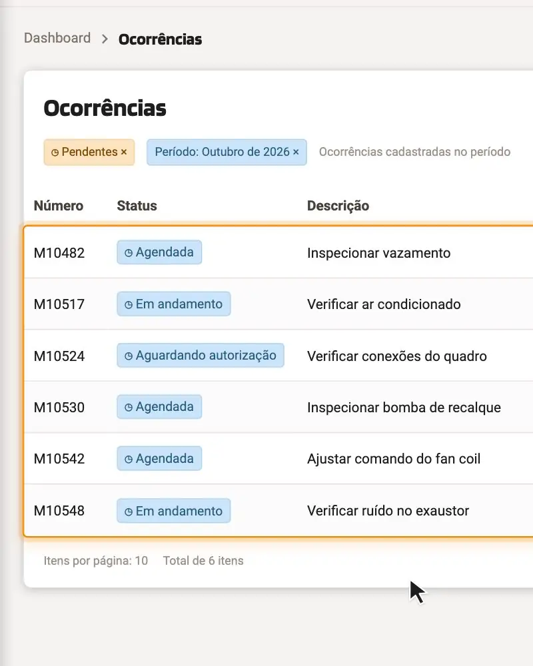Click the breadcrumb chevron separator
The image size is (533, 666).
pos(105,39)
